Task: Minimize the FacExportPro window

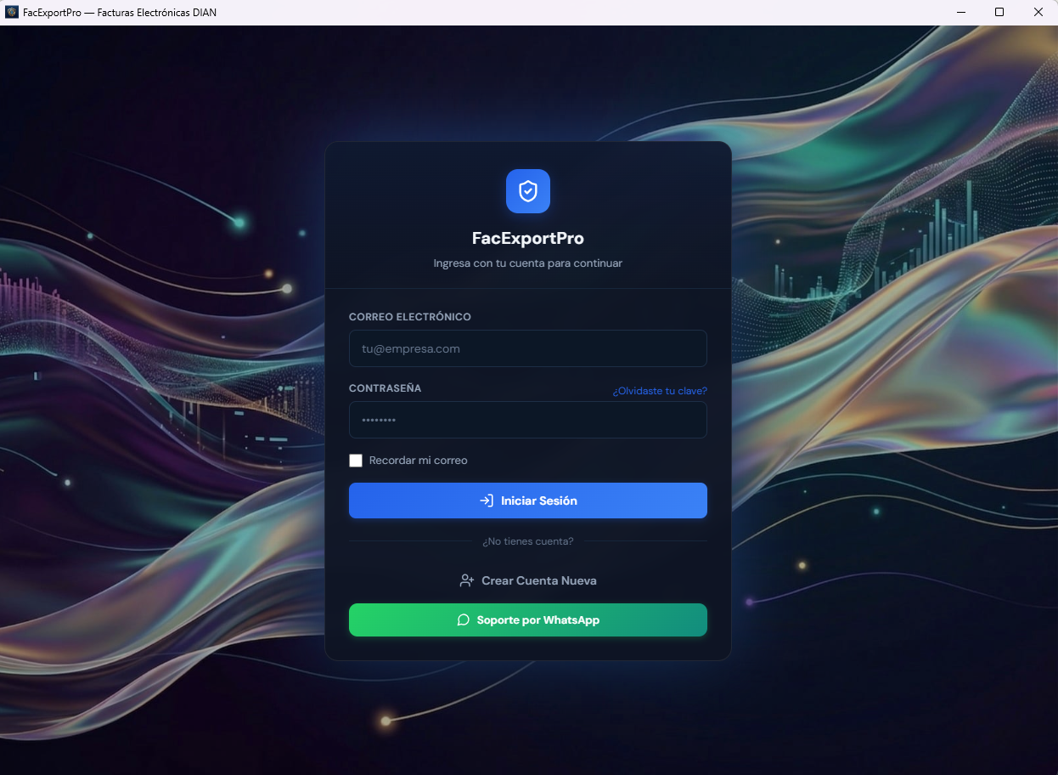Action: coord(961,12)
